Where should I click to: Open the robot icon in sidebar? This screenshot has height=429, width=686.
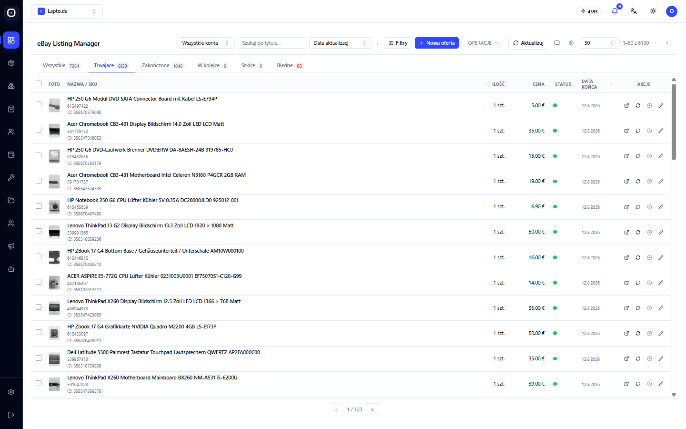pos(11,269)
